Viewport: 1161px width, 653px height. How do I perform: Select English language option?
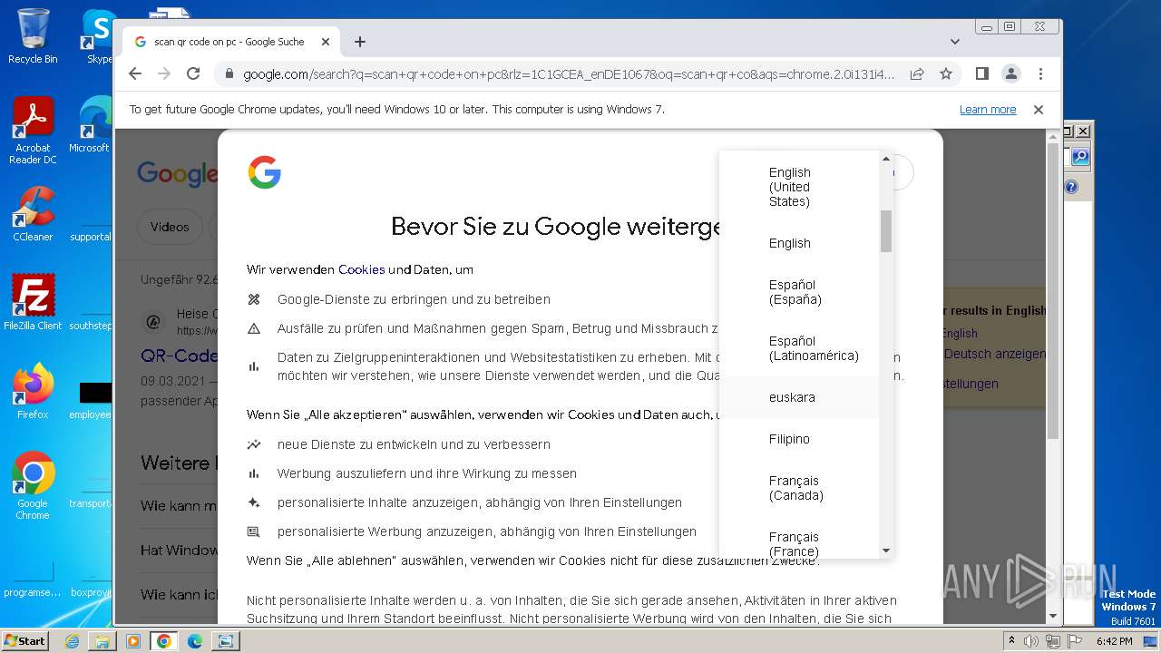[799, 243]
